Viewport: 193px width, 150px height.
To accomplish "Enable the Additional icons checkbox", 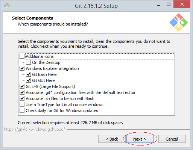I will 22,56.
